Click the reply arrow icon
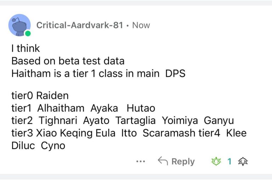This screenshot has height=183, width=272. pyautogui.click(x=163, y=161)
